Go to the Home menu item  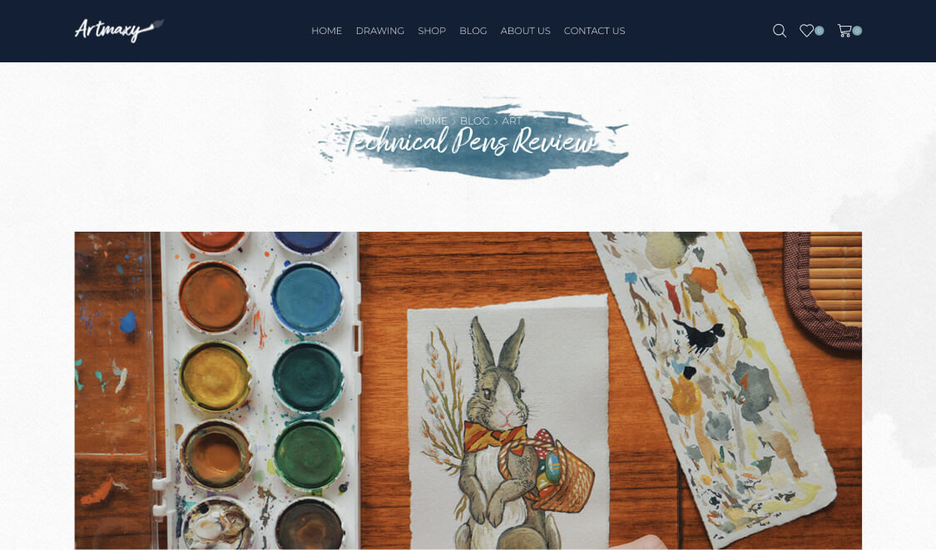[326, 31]
